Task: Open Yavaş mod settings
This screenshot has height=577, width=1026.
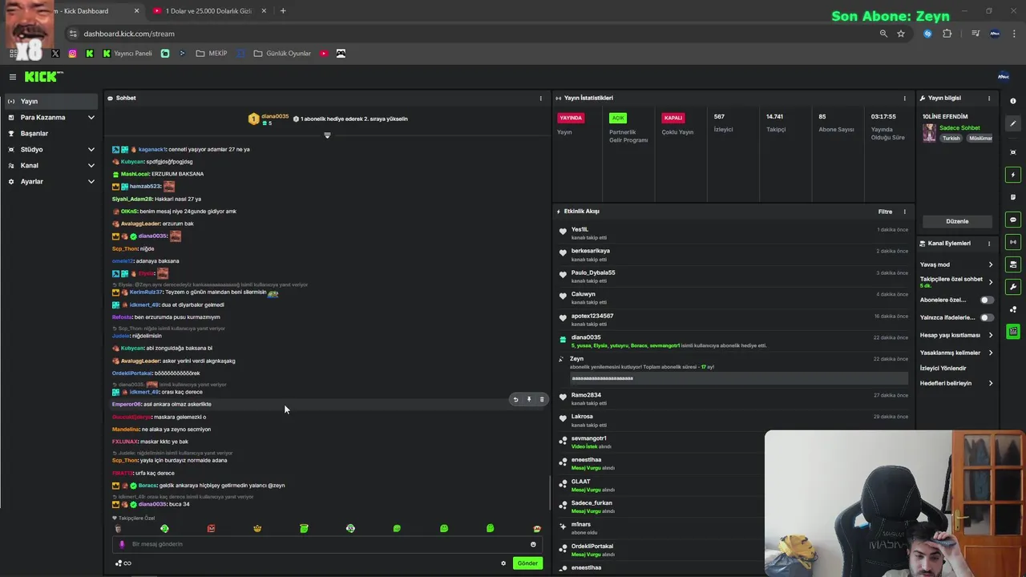Action: tap(957, 264)
